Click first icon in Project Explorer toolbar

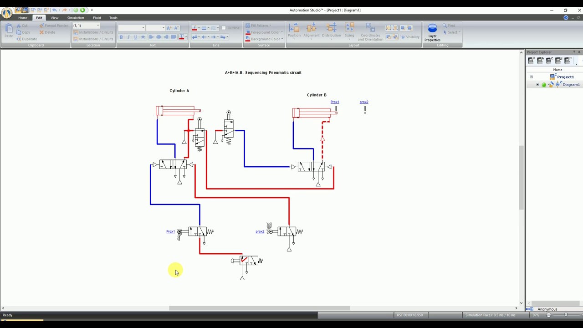(531, 61)
